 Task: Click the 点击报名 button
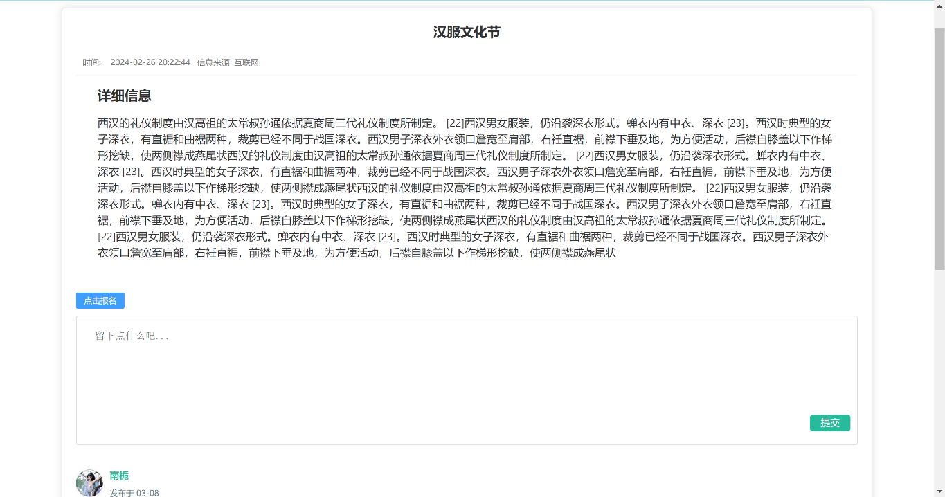point(100,301)
